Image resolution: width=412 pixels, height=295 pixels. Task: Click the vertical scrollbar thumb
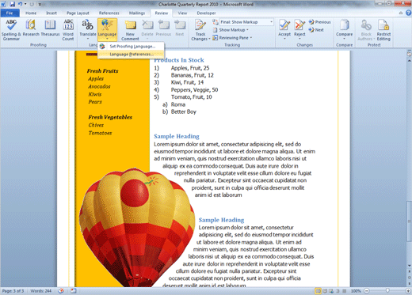pos(409,221)
